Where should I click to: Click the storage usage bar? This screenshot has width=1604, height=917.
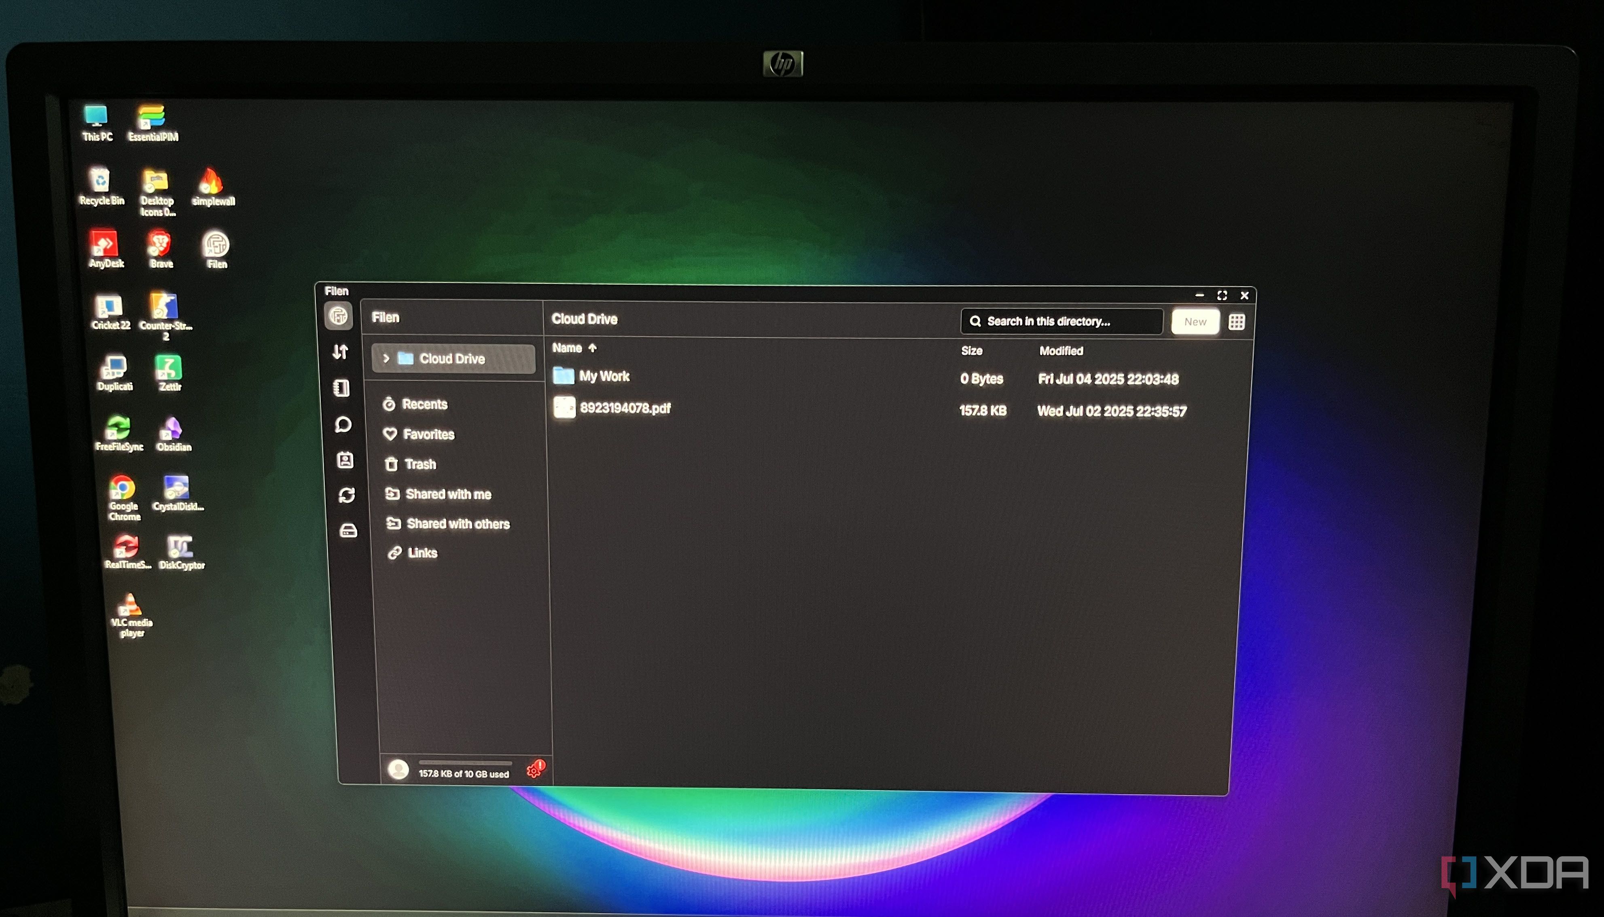[x=464, y=763]
